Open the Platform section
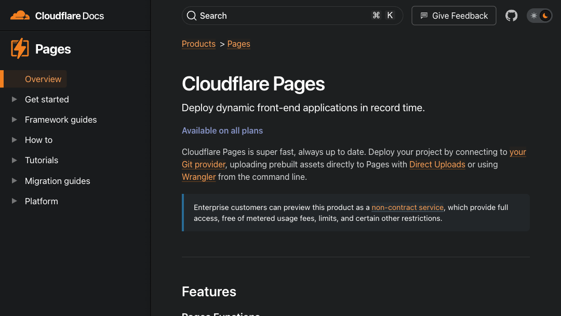The image size is (561, 316). tap(42, 201)
